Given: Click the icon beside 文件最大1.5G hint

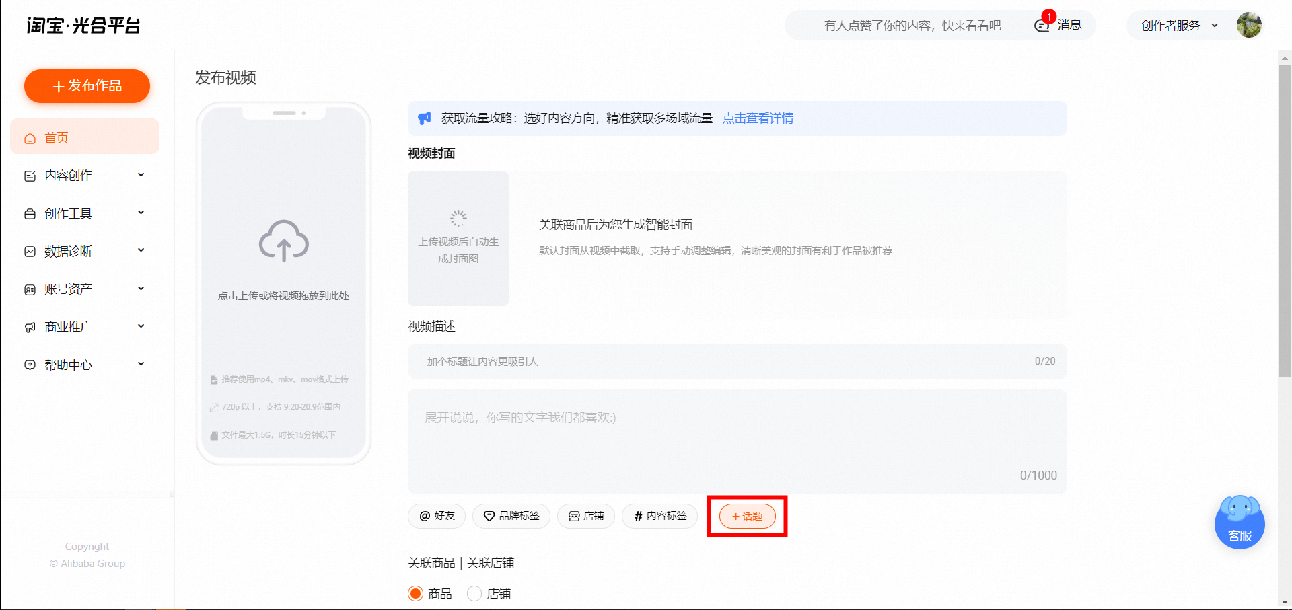Looking at the screenshot, I should (214, 435).
